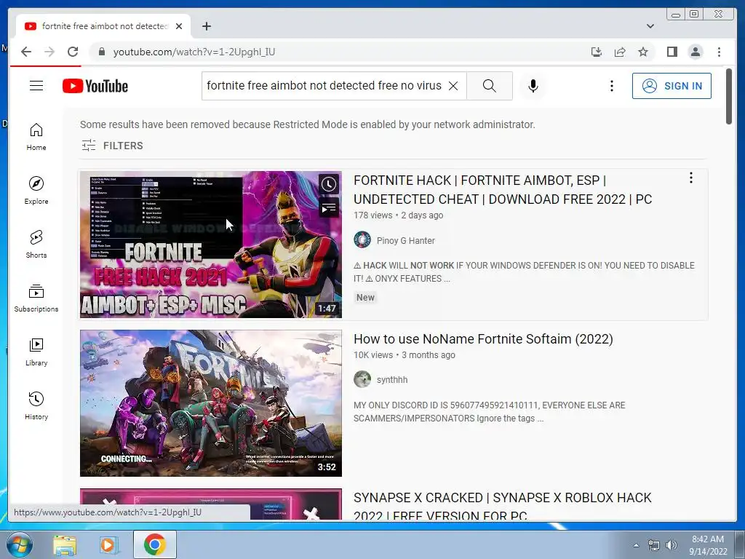Toggle the Chrome side panel
Screen dimensions: 745x559
(672, 52)
